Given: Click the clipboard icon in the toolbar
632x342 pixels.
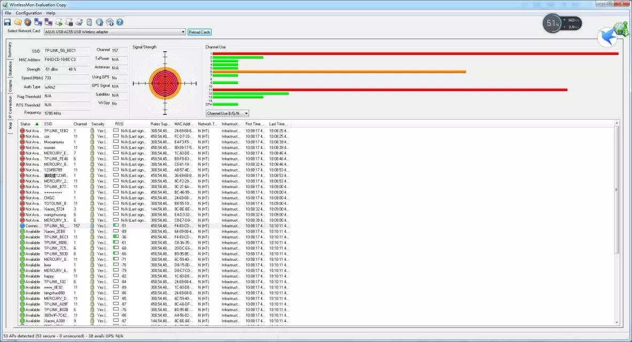Looking at the screenshot, I should (x=89, y=22).
